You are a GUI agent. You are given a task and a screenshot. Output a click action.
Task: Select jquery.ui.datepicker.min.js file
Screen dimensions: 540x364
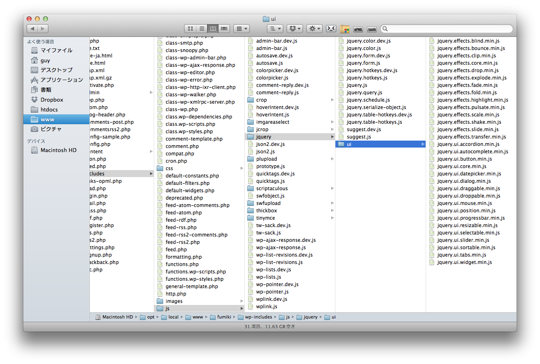(x=469, y=174)
